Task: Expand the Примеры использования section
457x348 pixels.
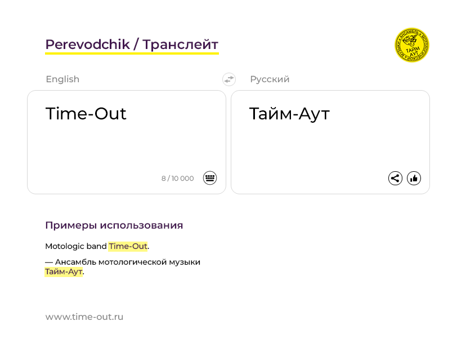Action: (x=114, y=225)
